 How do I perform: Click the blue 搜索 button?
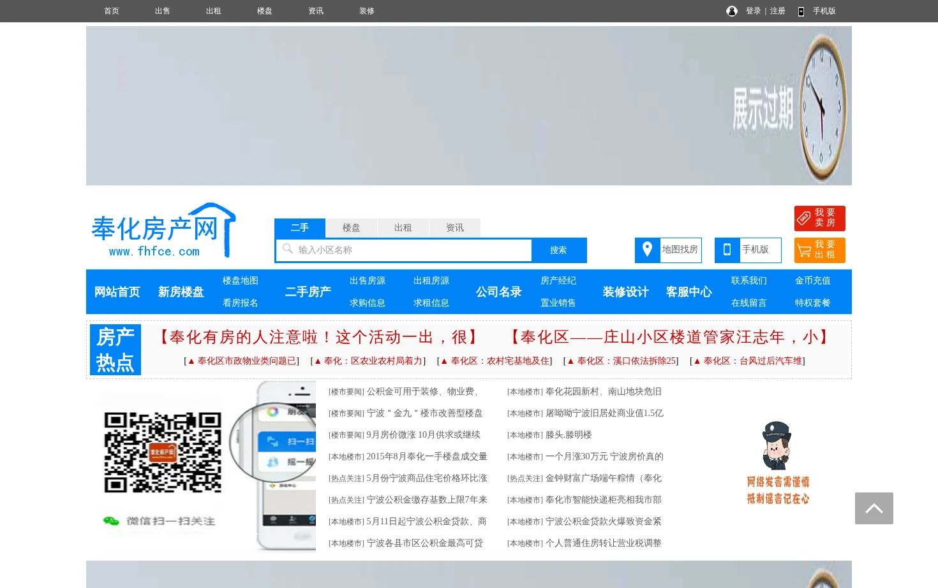click(558, 250)
